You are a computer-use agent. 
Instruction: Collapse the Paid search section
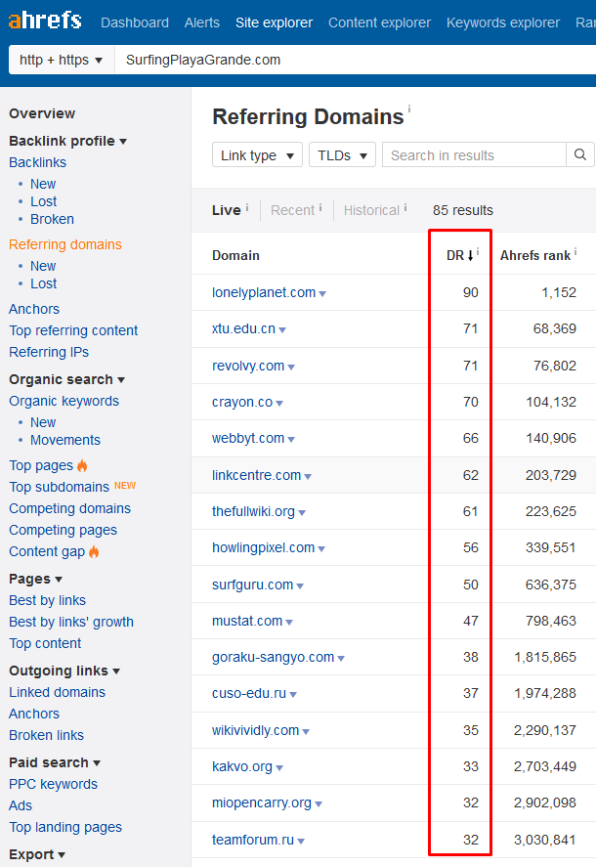tap(55, 762)
